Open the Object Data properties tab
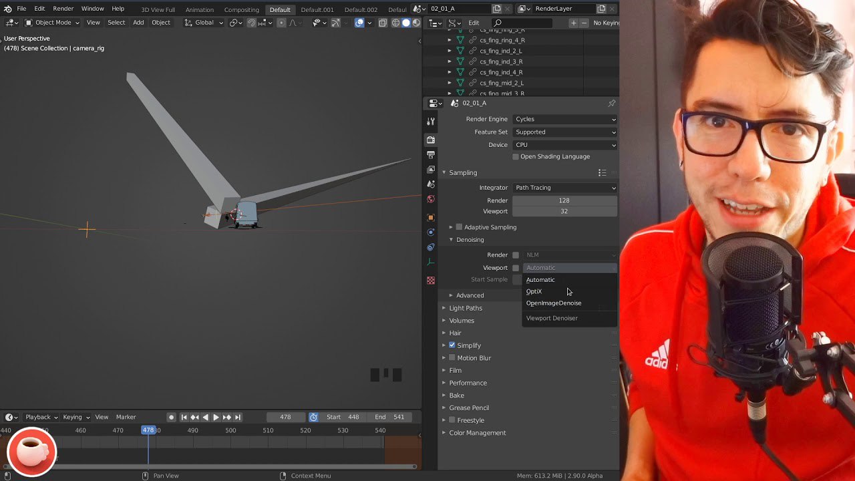This screenshot has height=481, width=855. (431, 262)
